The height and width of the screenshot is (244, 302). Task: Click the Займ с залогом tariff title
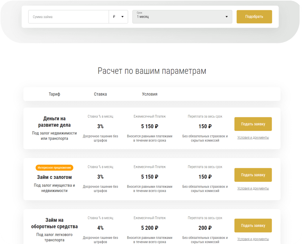54,177
